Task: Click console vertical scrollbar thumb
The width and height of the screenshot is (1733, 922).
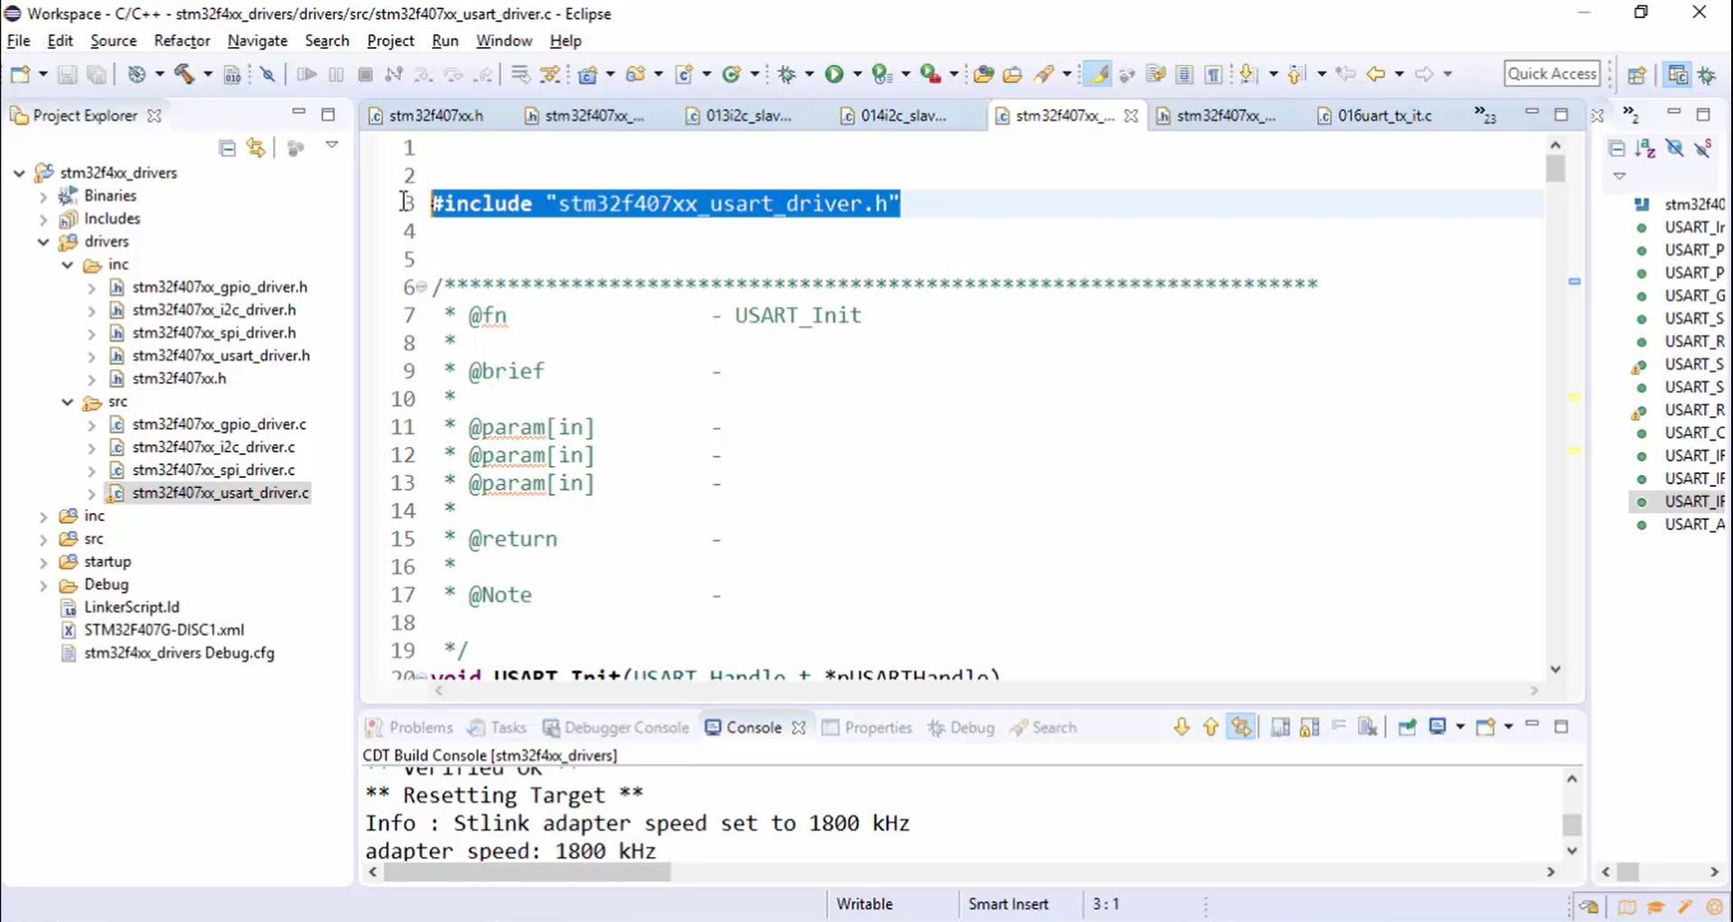Action: click(1571, 824)
